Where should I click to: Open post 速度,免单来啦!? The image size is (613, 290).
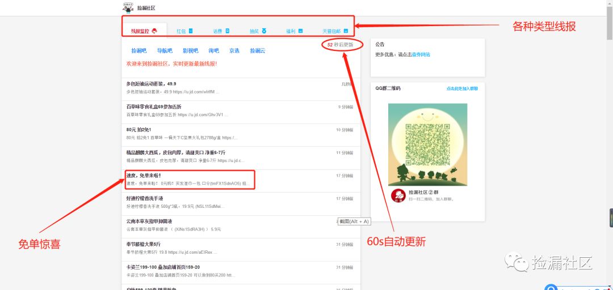tap(144, 176)
